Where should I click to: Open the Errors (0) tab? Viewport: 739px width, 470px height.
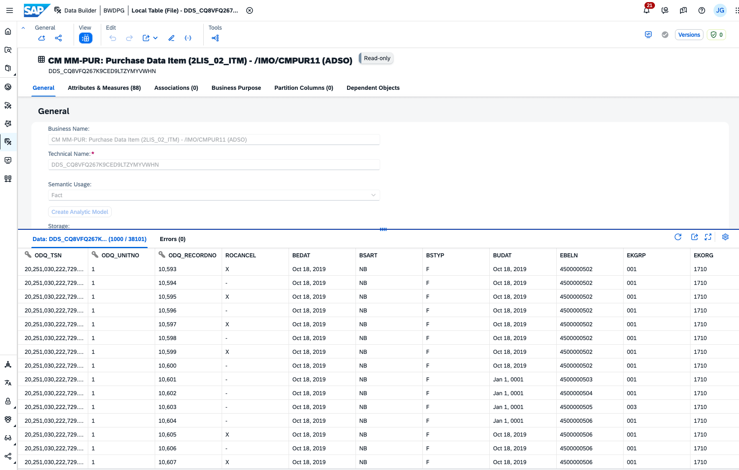172,239
